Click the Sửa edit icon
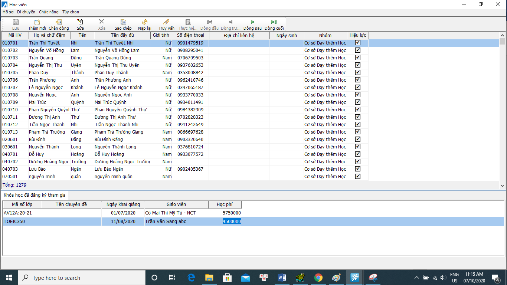 (x=80, y=22)
